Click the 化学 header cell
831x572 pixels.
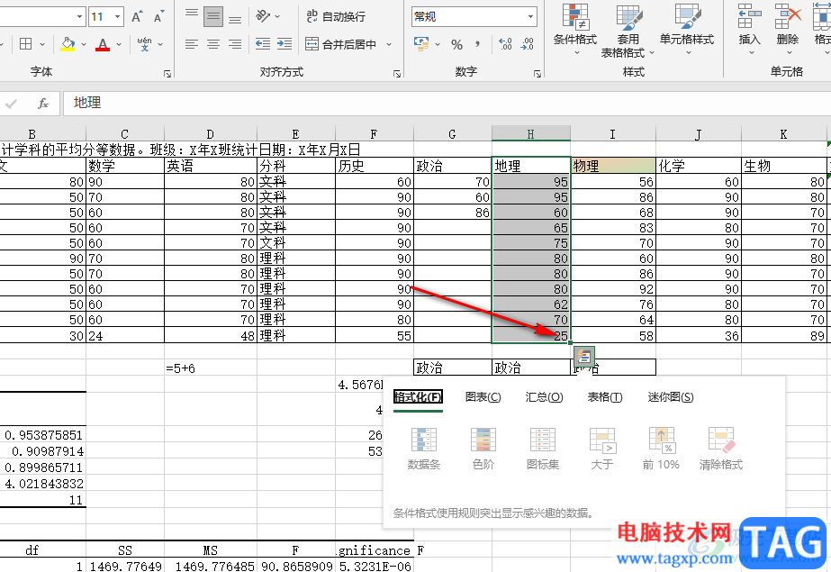pos(699,166)
